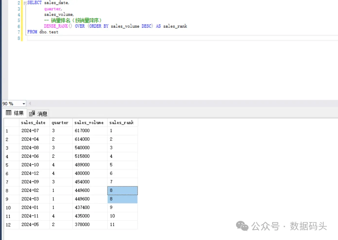338x240 pixels.
Task: Click highlighted sales_rank 8 in 2024-03 row
Action: [x=122, y=199]
